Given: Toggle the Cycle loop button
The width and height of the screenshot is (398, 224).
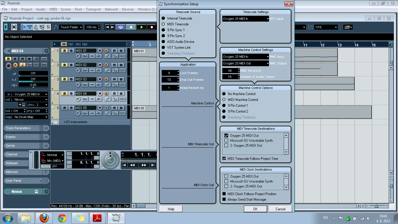Looking at the screenshot, I should [120, 27].
